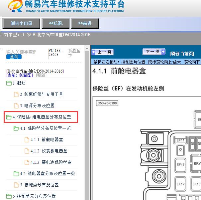Click the document icon for 电源分布及位置
The width and height of the screenshot is (201, 200).
click(x=16, y=106)
